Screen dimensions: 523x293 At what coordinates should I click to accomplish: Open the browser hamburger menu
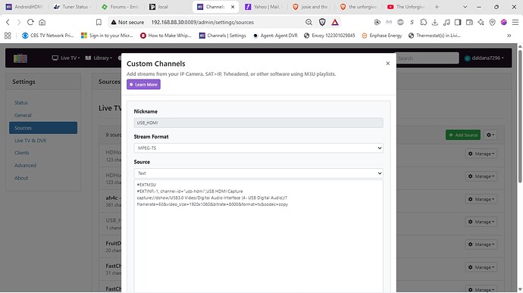coord(515,22)
